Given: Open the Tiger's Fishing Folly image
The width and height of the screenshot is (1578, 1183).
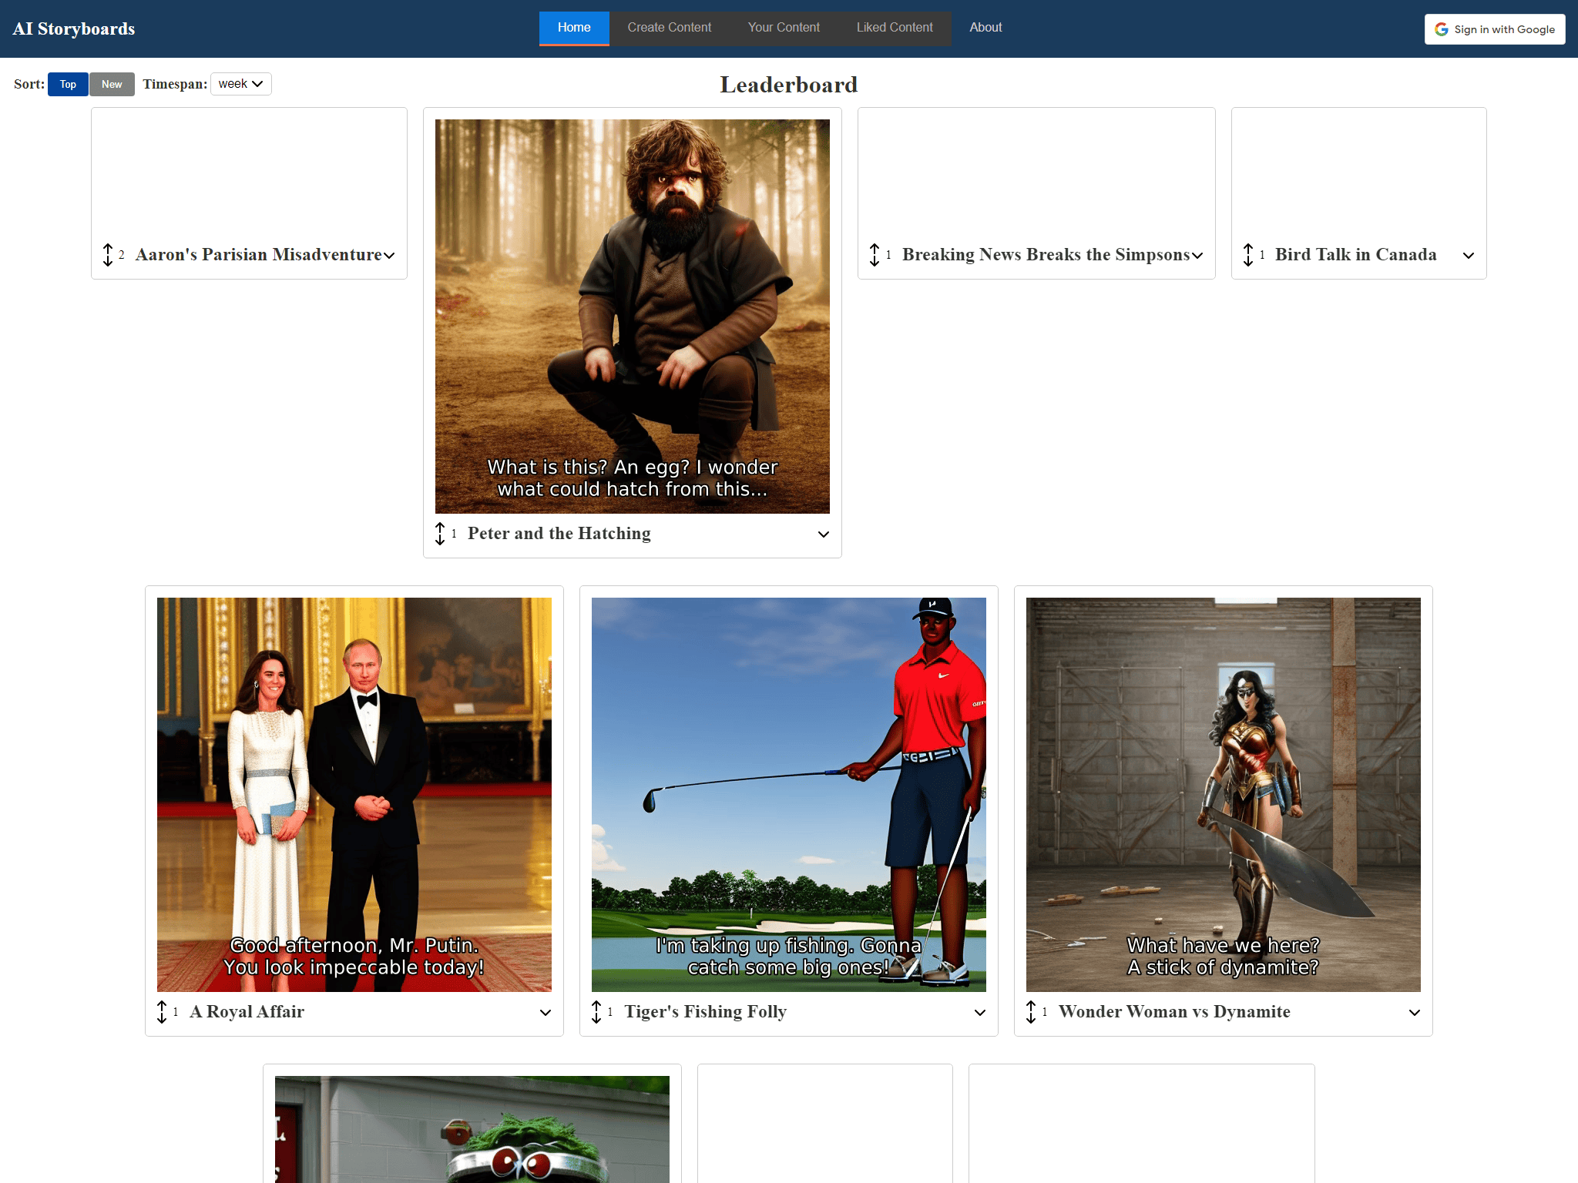Looking at the screenshot, I should 789,795.
